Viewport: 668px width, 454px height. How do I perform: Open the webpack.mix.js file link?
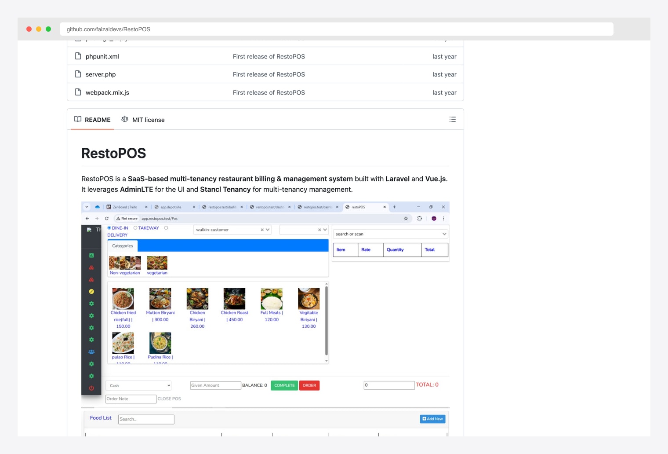click(107, 92)
